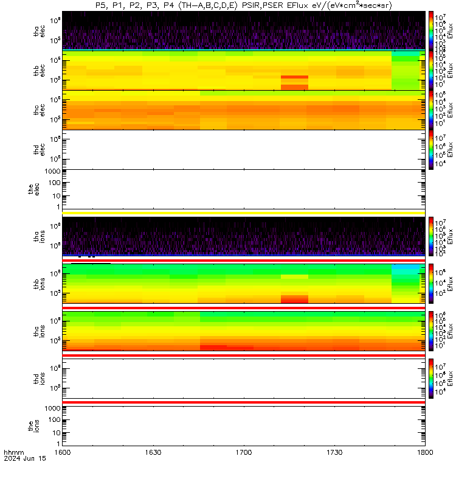The height and width of the screenshot is (487, 456).
Task: Click the 'thb elec' panel label
Action: pyautogui.click(x=39, y=71)
